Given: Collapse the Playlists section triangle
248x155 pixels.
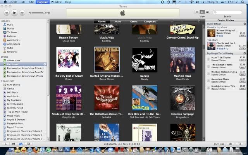Looking at the screenshot, I should 2,81.
